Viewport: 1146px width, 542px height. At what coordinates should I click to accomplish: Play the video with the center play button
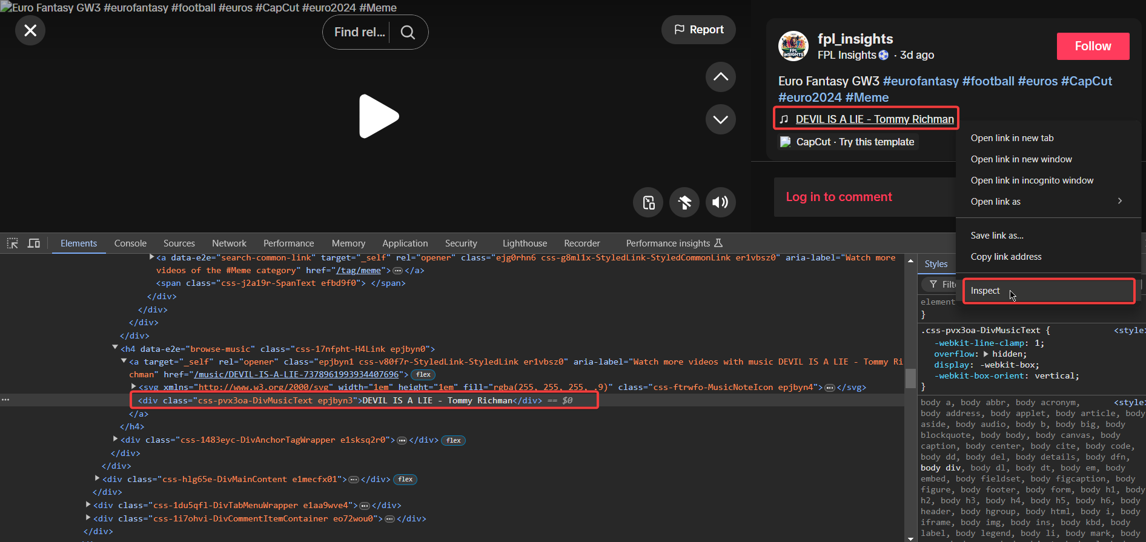379,116
